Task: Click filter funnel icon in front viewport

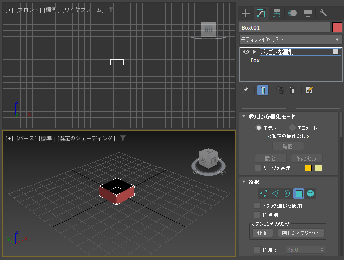Action: [111, 9]
